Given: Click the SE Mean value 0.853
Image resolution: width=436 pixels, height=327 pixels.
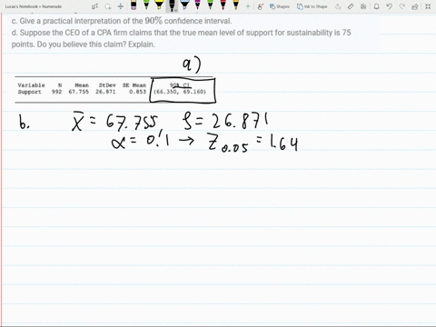Looking at the screenshot, I should pos(137,92).
